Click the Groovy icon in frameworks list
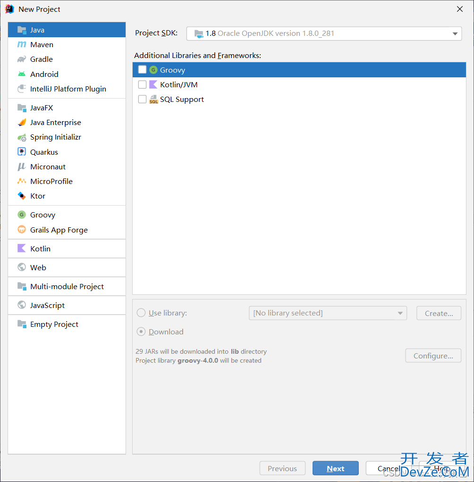This screenshot has width=474, height=482. 153,70
